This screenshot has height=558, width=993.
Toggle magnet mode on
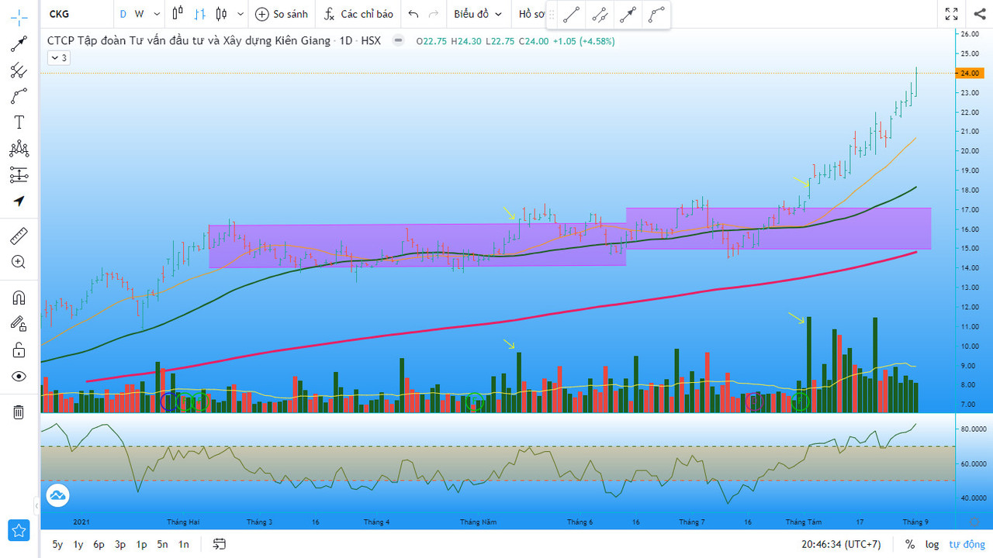point(19,298)
